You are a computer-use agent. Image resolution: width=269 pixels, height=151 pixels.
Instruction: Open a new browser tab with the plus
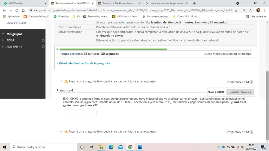tap(194, 3)
